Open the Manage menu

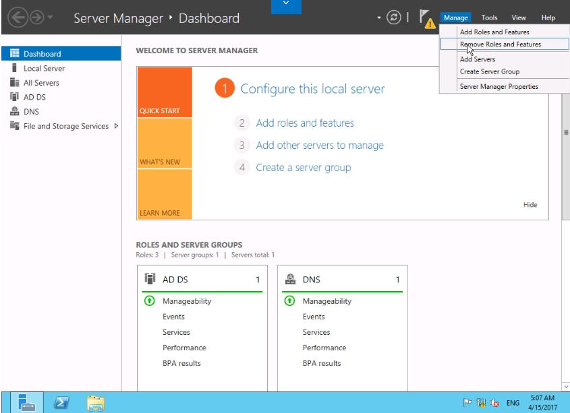pos(455,18)
